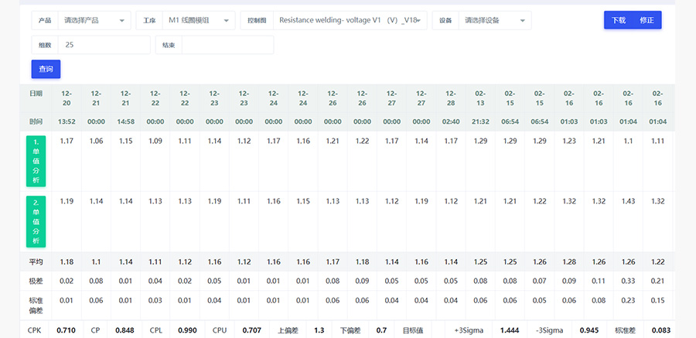Click the 下载 download button
The width and height of the screenshot is (696, 338).
pos(618,20)
